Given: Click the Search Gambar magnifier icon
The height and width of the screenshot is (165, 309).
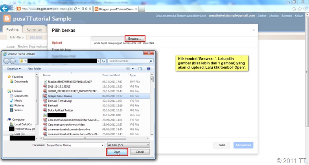Looking at the screenshot, I should 151,61.
